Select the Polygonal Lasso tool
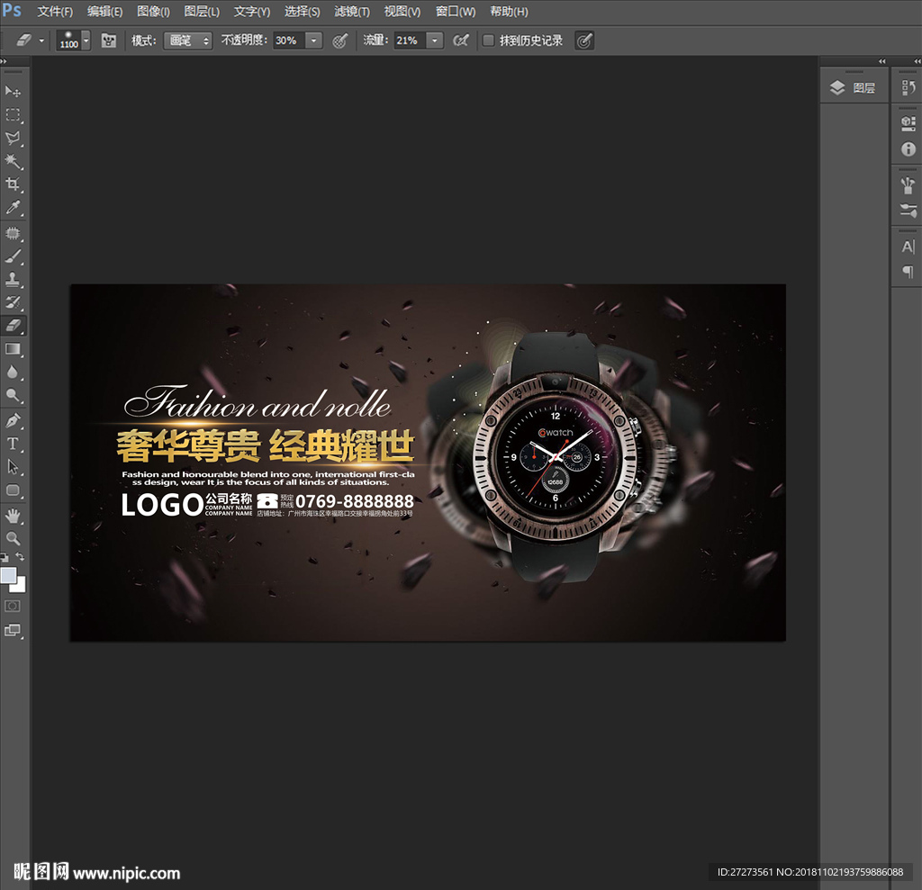 13,139
